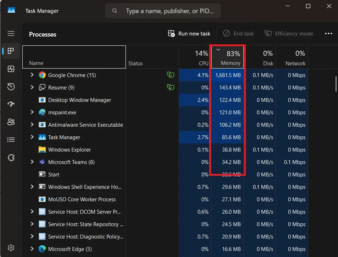Click the process search input field
The height and width of the screenshot is (257, 338).
[170, 11]
